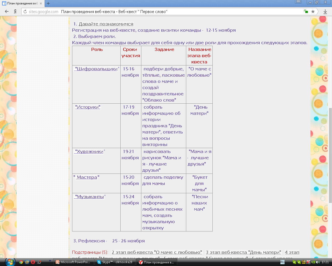
Task: Open the "Художники" role link
Action: (89, 151)
